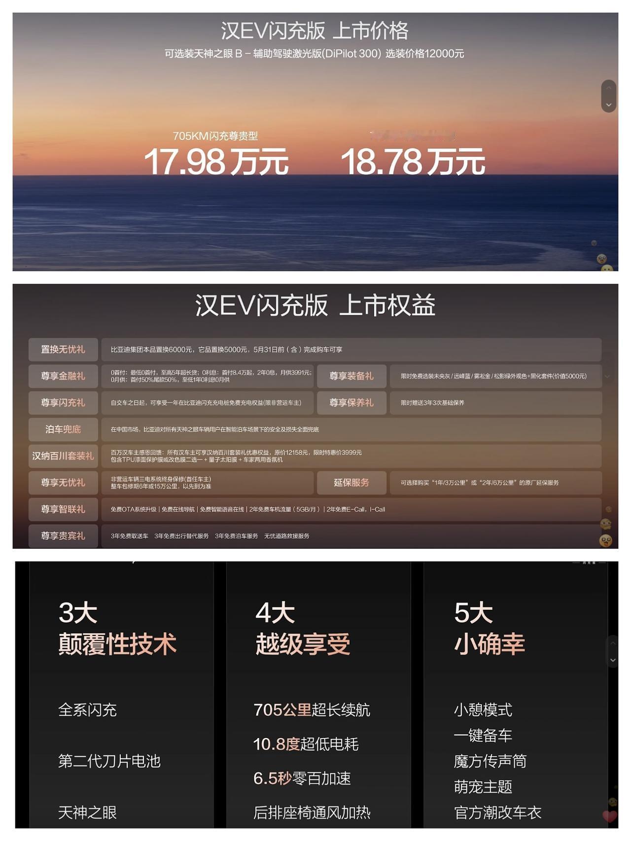Click the 后排座椅通风加热 item
631x841 pixels.
(x=312, y=812)
